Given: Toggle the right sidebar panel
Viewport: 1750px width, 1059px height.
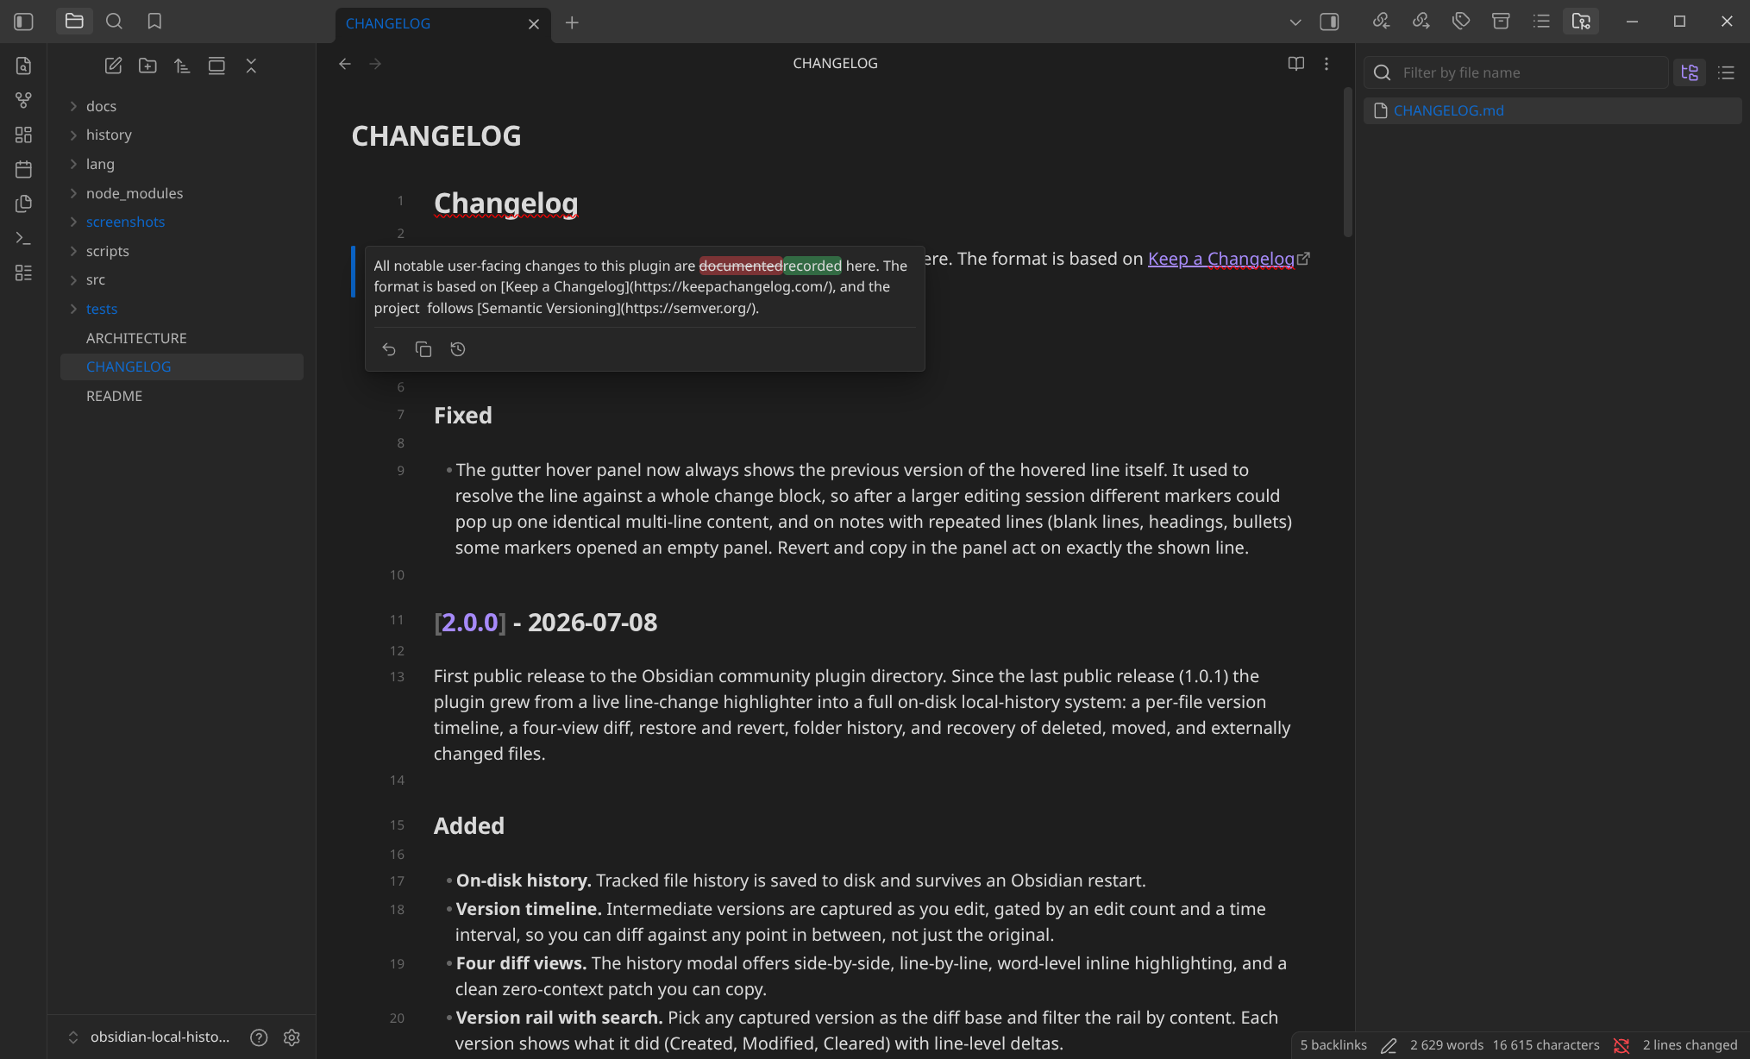Looking at the screenshot, I should pos(1329,22).
